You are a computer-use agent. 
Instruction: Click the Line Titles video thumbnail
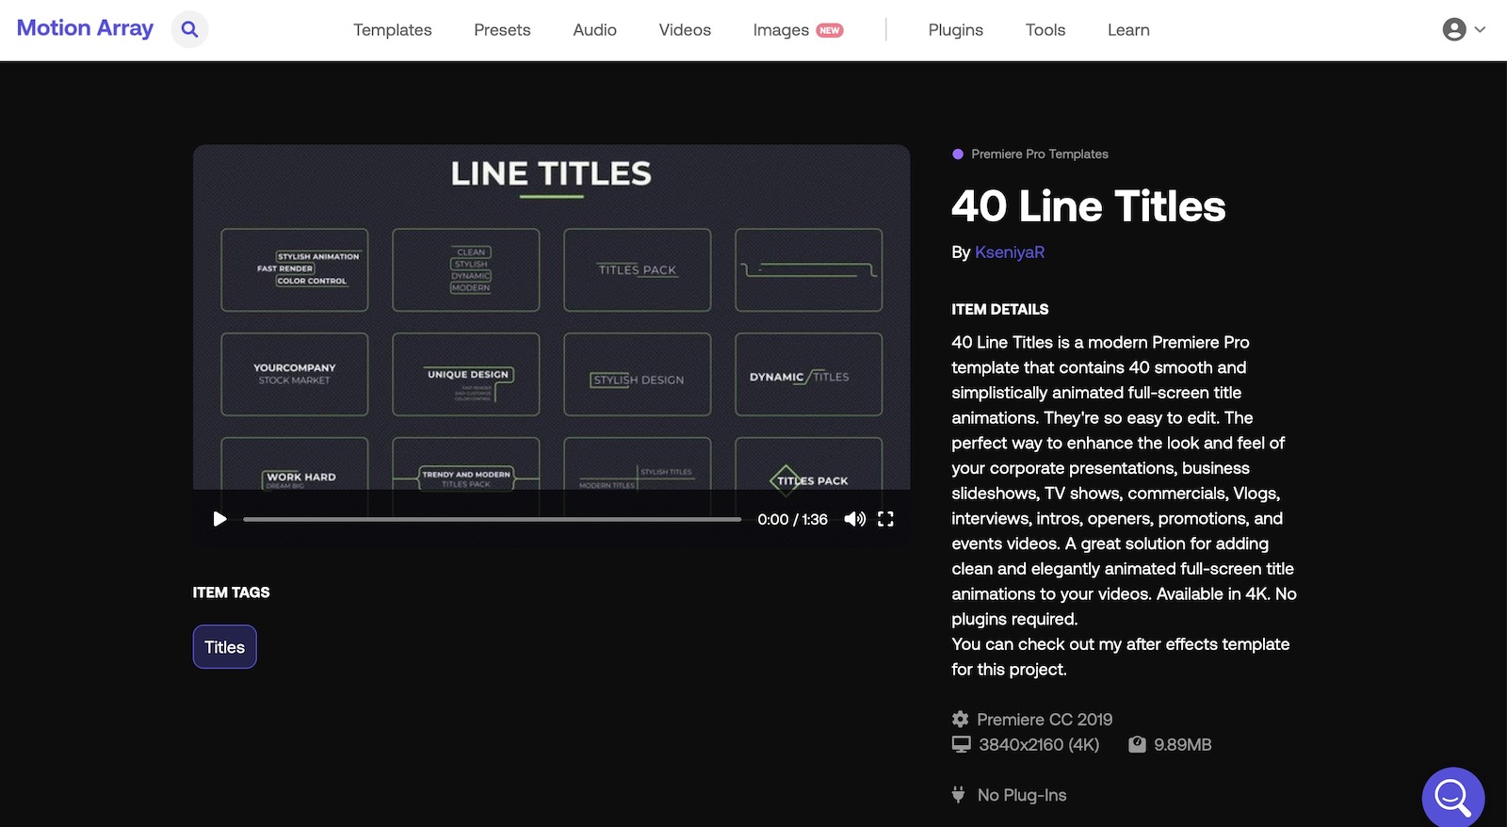[551, 320]
